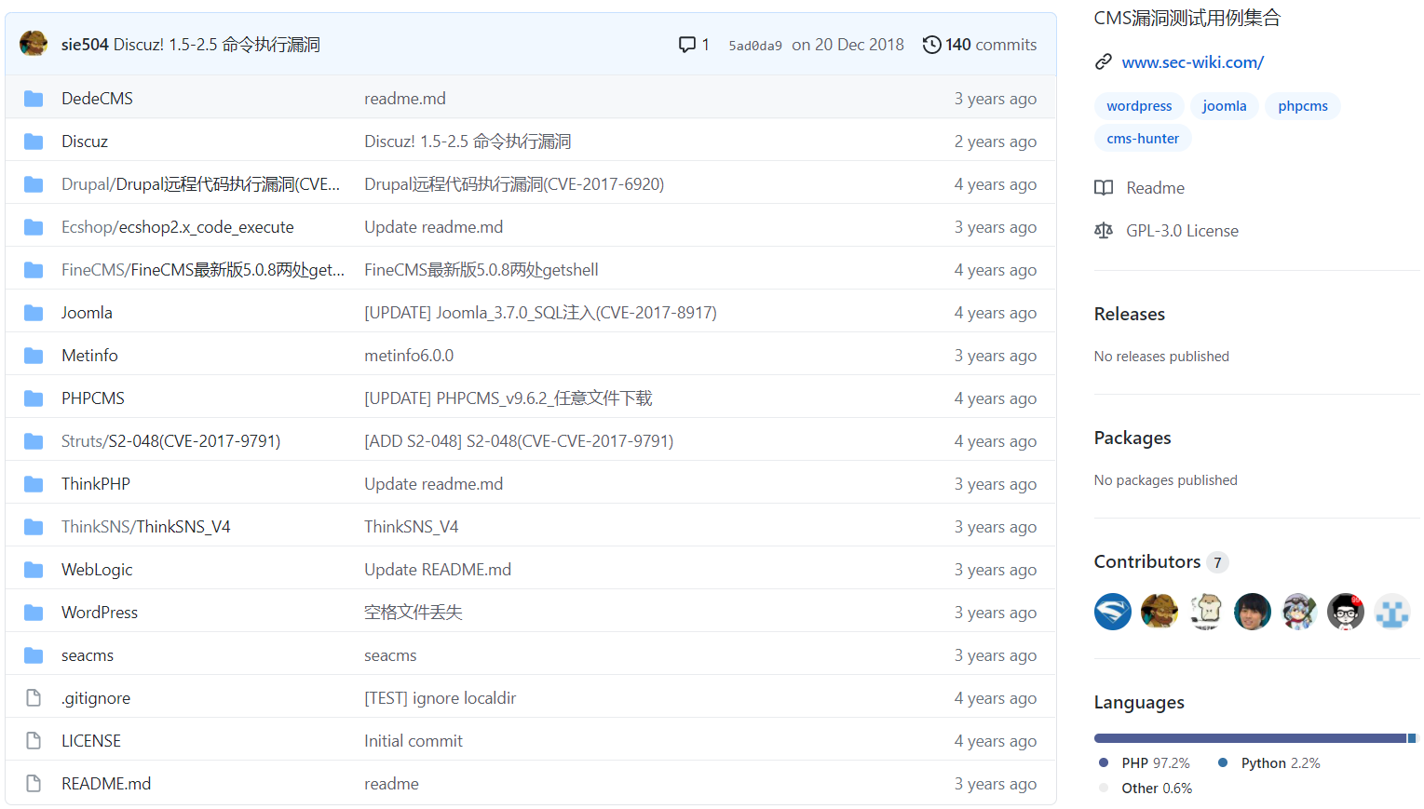Image resolution: width=1424 pixels, height=809 pixels.
Task: Open the WordPress folder icon
Action: click(x=34, y=612)
